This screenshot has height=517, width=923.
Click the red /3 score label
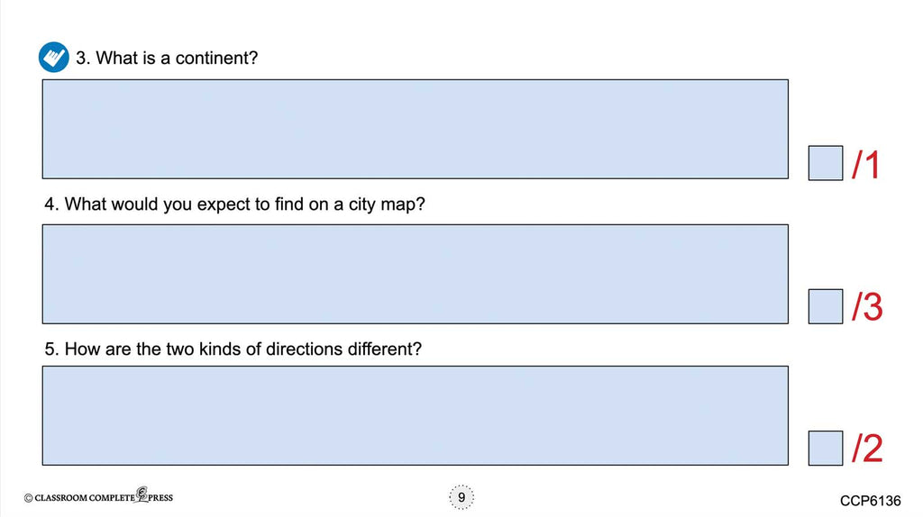[x=866, y=308]
